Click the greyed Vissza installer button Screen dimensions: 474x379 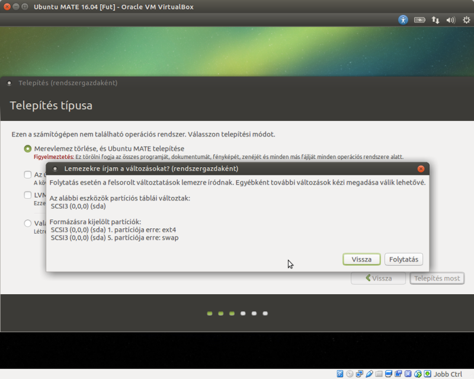tap(378, 278)
